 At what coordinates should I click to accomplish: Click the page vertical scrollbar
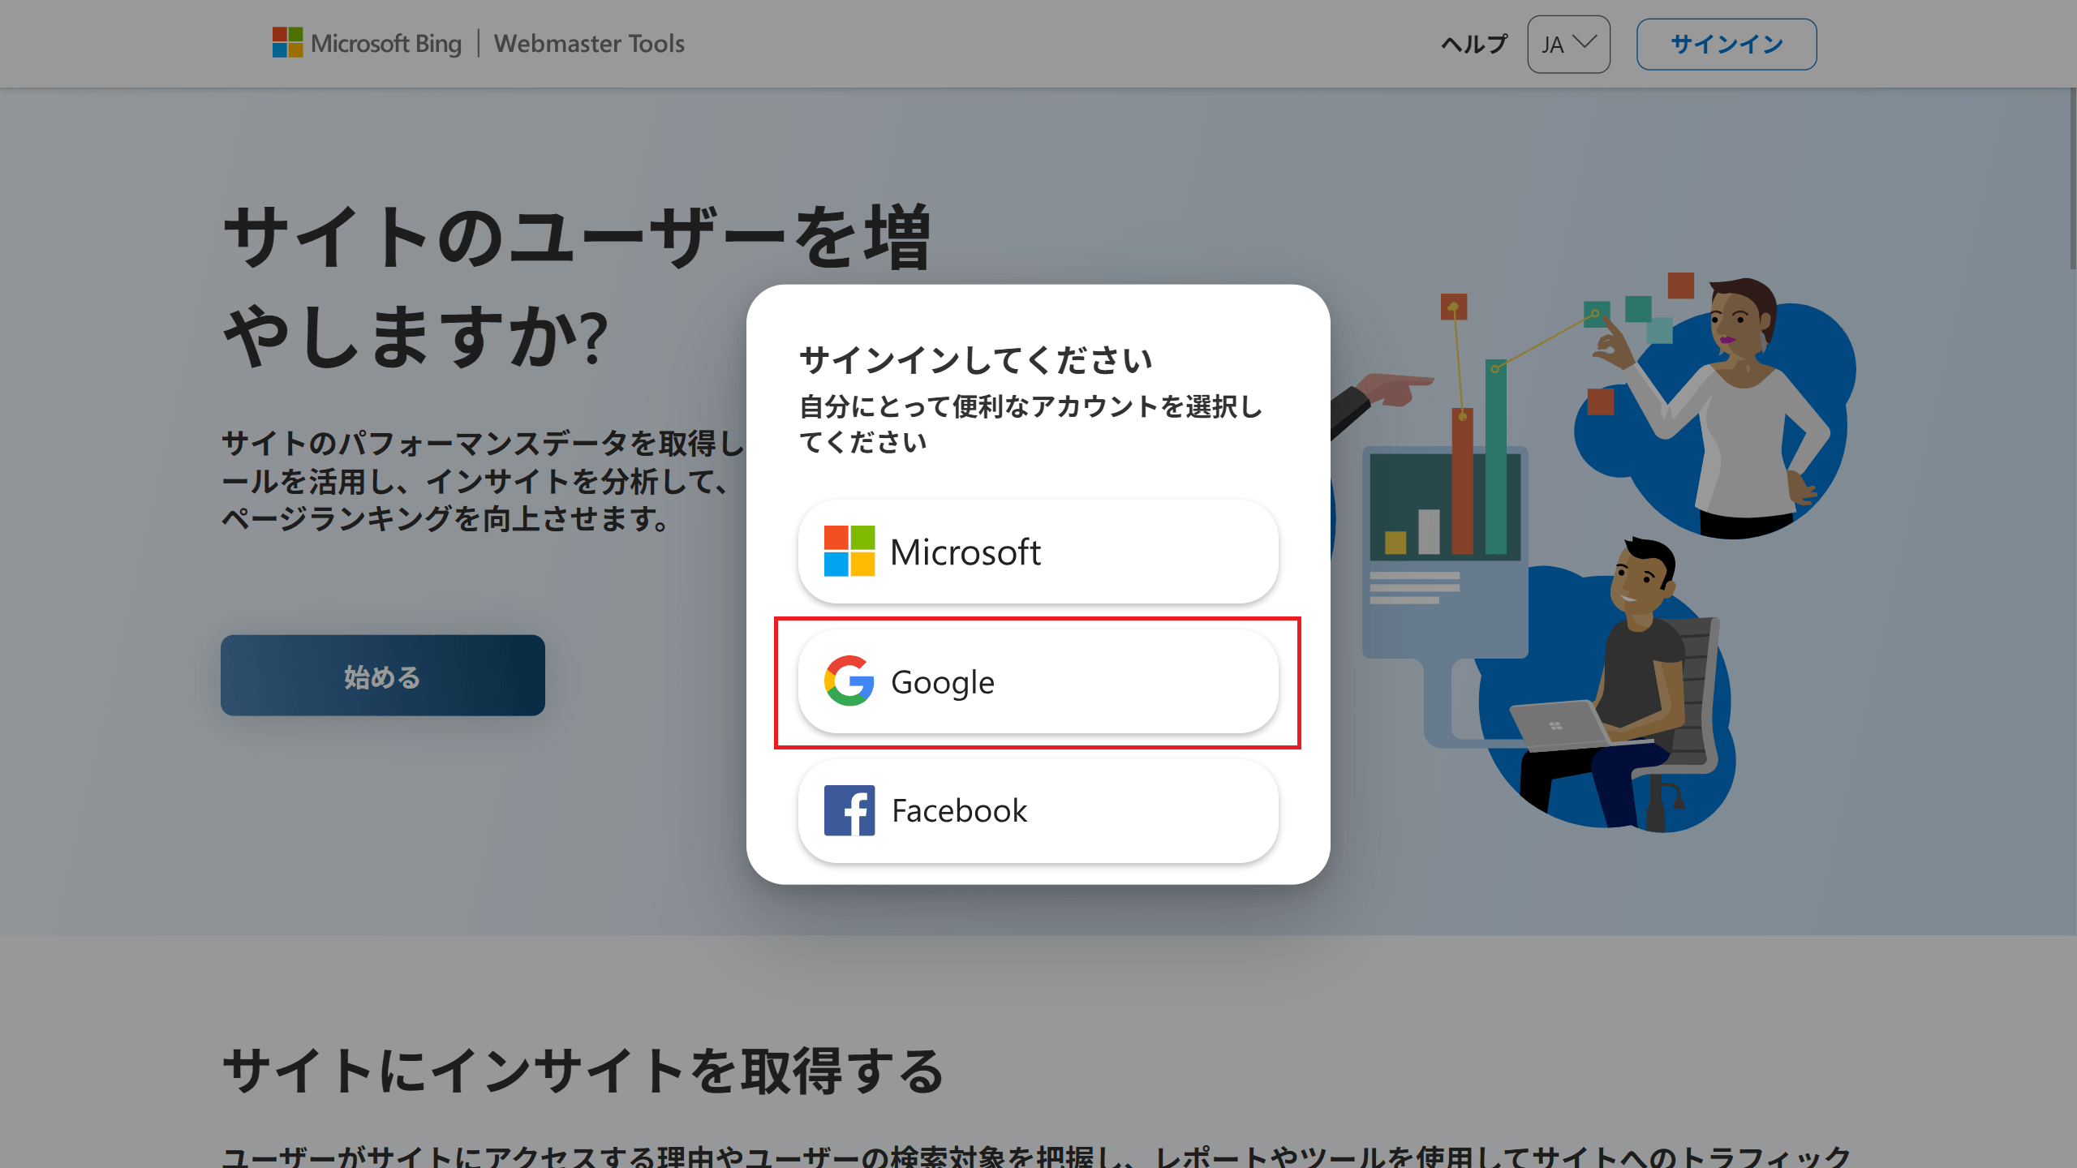point(2072,178)
